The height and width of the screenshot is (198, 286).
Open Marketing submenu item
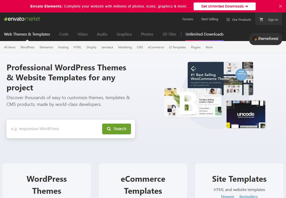point(125,47)
